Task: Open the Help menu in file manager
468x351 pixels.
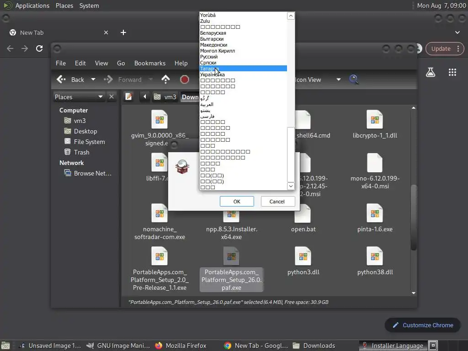Action: [181, 63]
